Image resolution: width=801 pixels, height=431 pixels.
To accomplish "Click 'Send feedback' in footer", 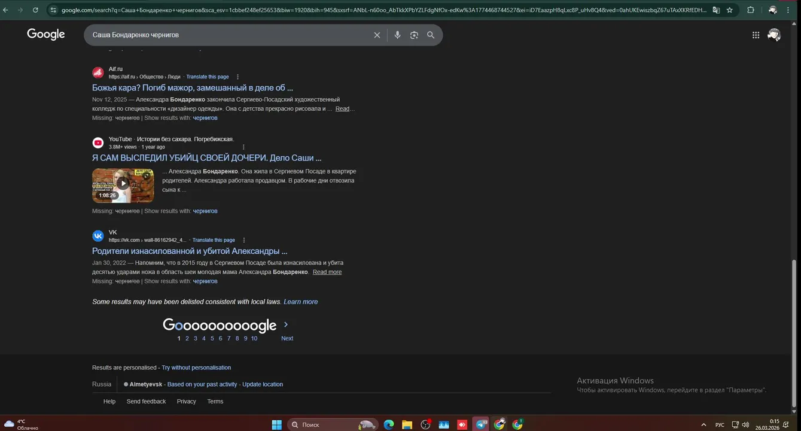I will (146, 401).
